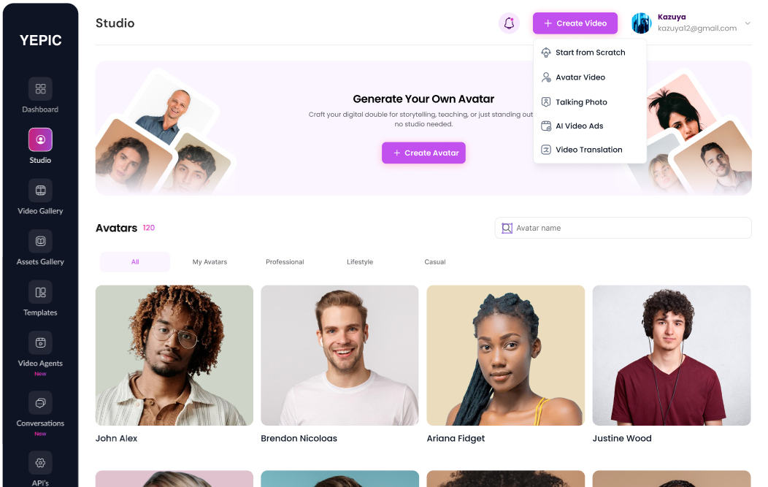Image resolution: width=768 pixels, height=487 pixels.
Task: Click the Create Video button
Action: tap(575, 23)
